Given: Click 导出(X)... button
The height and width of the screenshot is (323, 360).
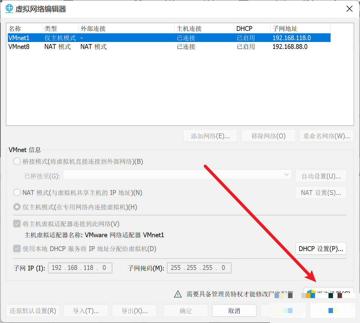Looking at the screenshot, I should coord(134,311).
